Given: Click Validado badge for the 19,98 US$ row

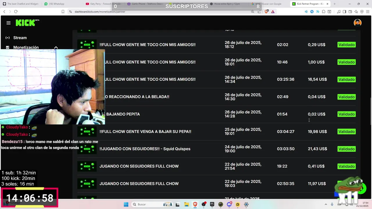Looking at the screenshot, I should (346, 131).
